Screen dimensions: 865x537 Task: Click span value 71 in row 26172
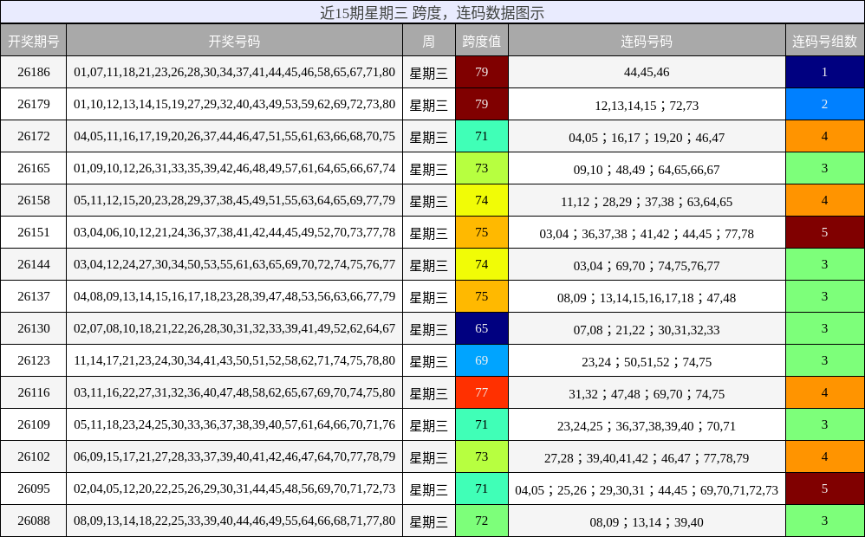tap(482, 136)
